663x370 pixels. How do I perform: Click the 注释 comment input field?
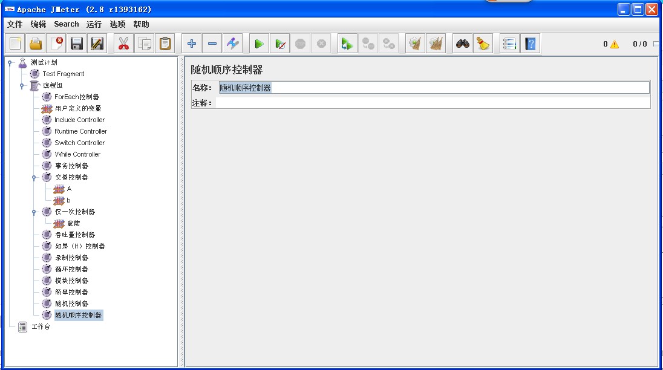(433, 103)
